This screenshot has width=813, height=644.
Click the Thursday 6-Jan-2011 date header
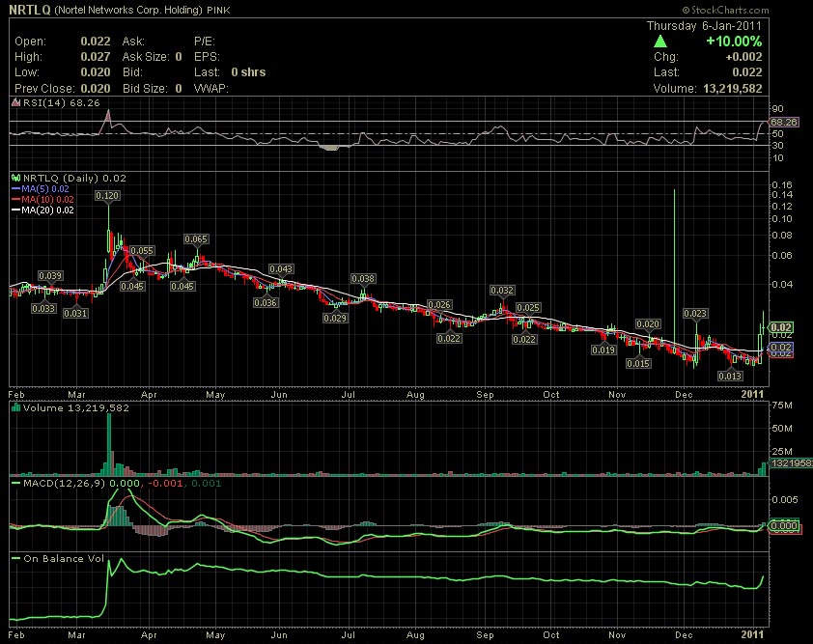702,25
